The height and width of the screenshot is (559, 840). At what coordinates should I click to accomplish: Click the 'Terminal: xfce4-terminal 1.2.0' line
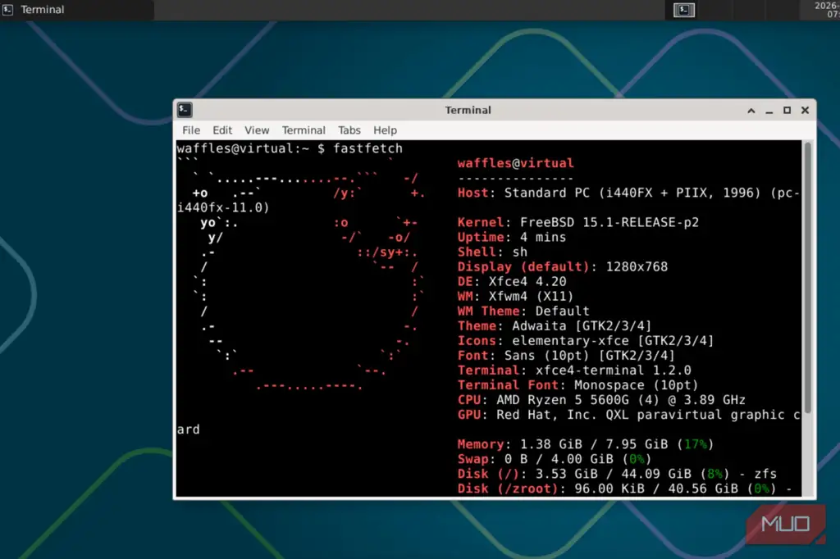click(x=574, y=370)
